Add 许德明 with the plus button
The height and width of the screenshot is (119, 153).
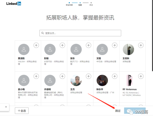pyautogui.click(x=62, y=76)
